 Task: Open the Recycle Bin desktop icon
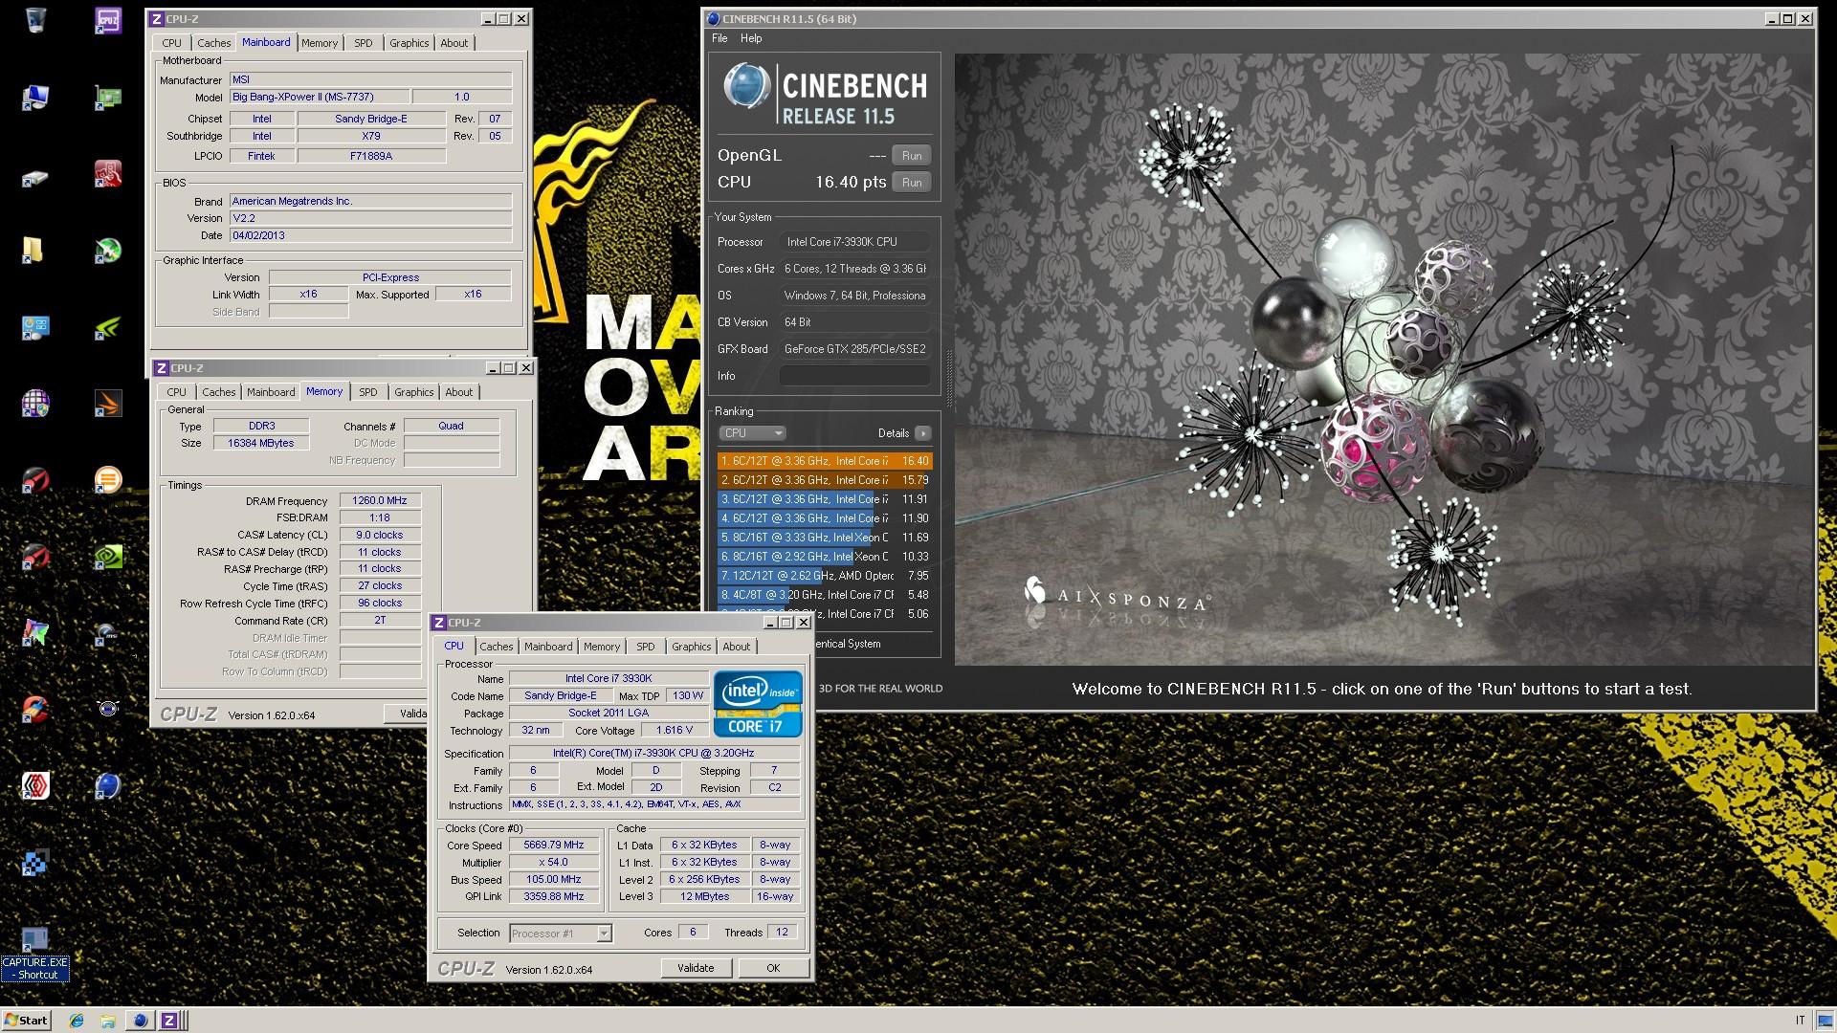tap(35, 19)
